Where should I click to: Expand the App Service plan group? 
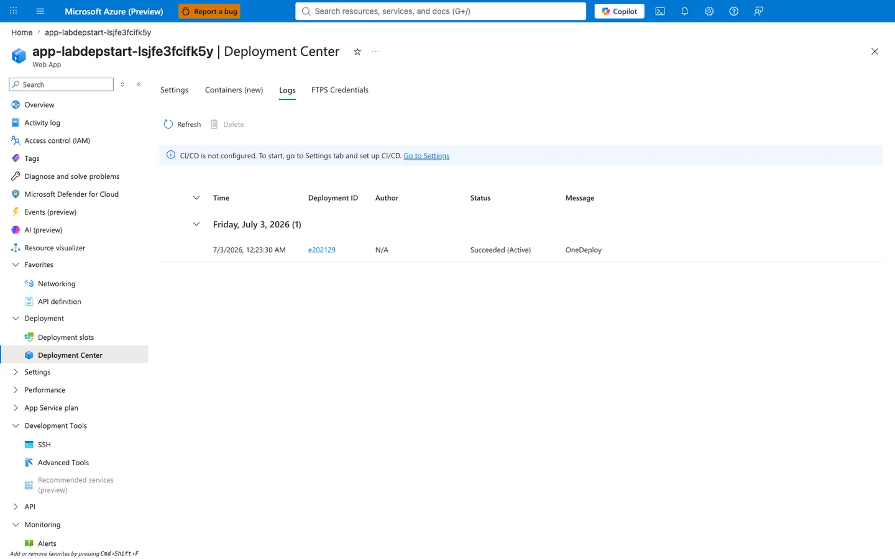pyautogui.click(x=16, y=408)
